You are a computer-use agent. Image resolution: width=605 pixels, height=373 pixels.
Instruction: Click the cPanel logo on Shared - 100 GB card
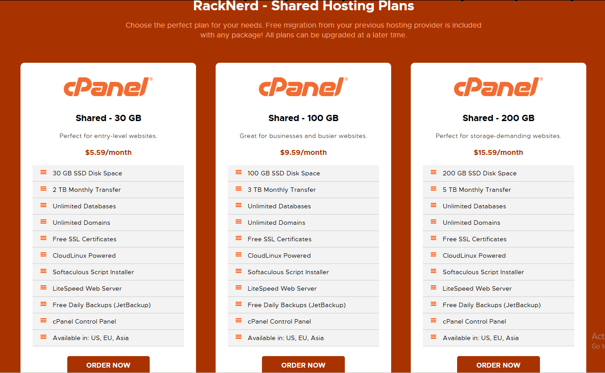point(303,86)
